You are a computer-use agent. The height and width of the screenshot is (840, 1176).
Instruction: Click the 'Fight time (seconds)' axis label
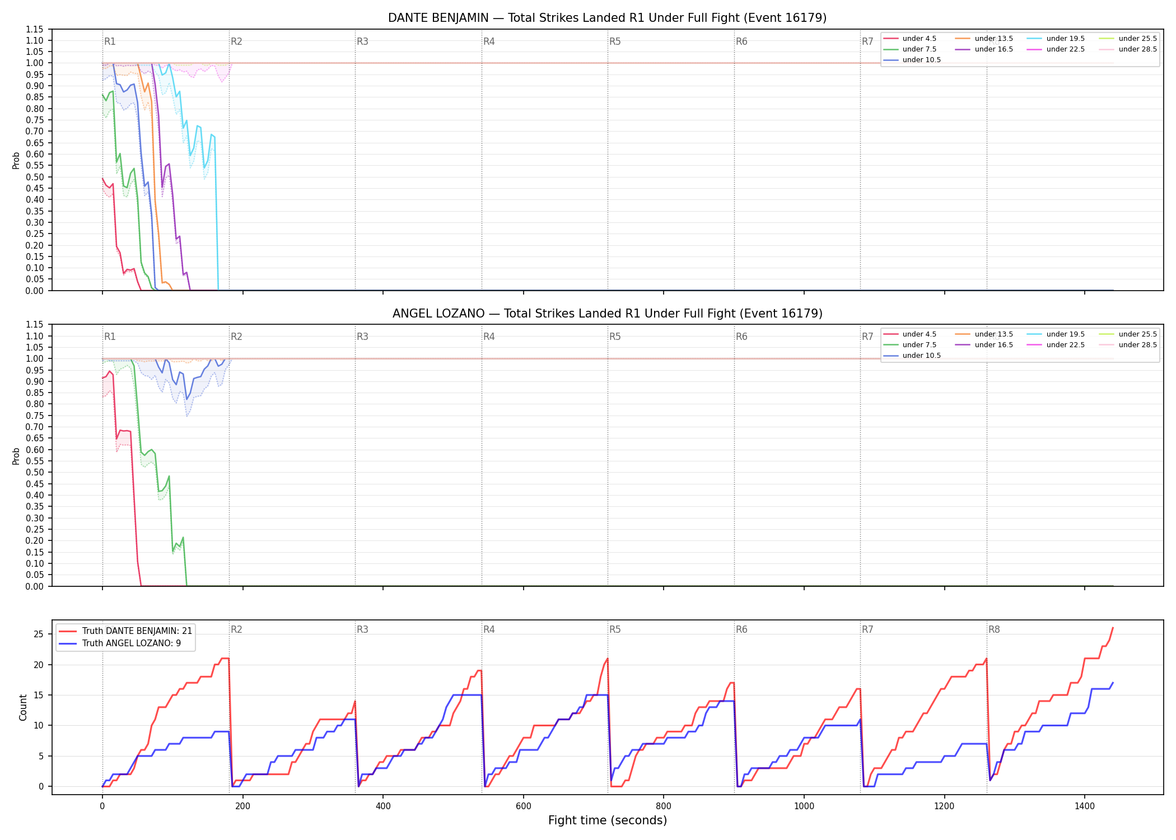tap(608, 820)
